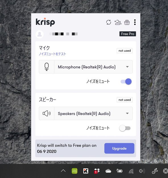Open the three-dot more menu
The image size is (168, 178).
pos(135,22)
